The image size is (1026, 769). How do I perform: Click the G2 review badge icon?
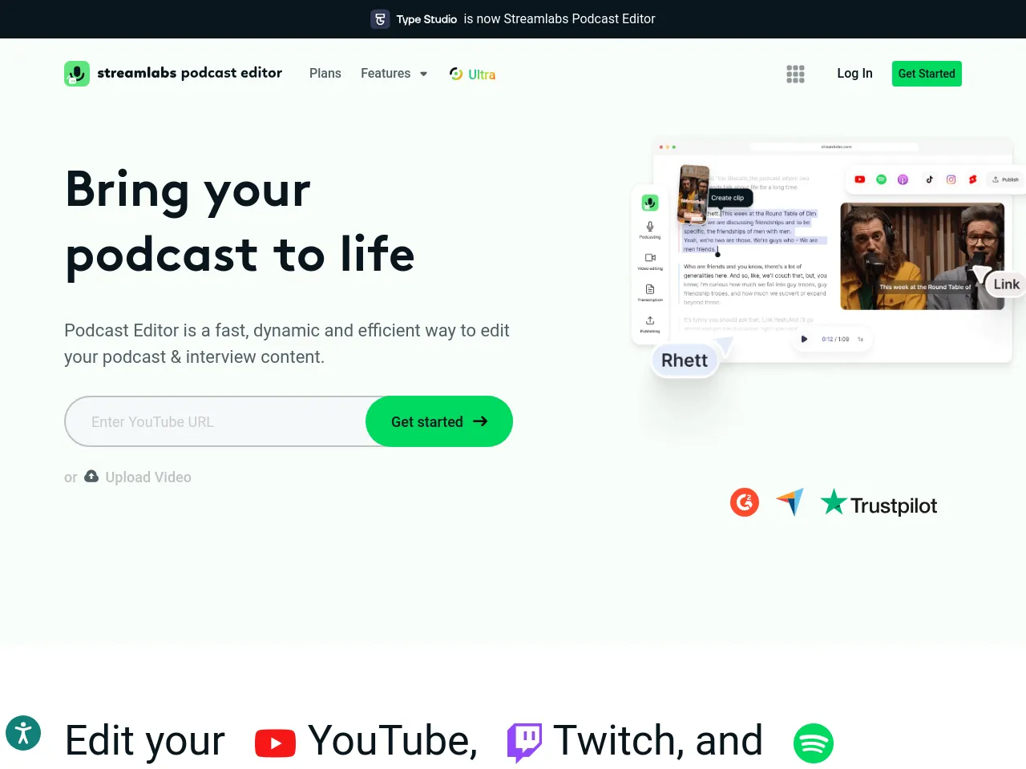click(745, 502)
